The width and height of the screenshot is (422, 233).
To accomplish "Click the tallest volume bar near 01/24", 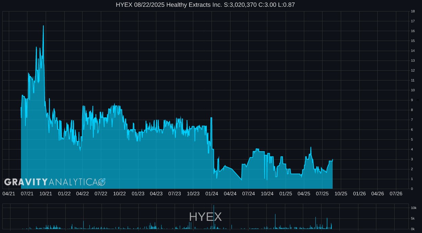I will pos(214,217).
